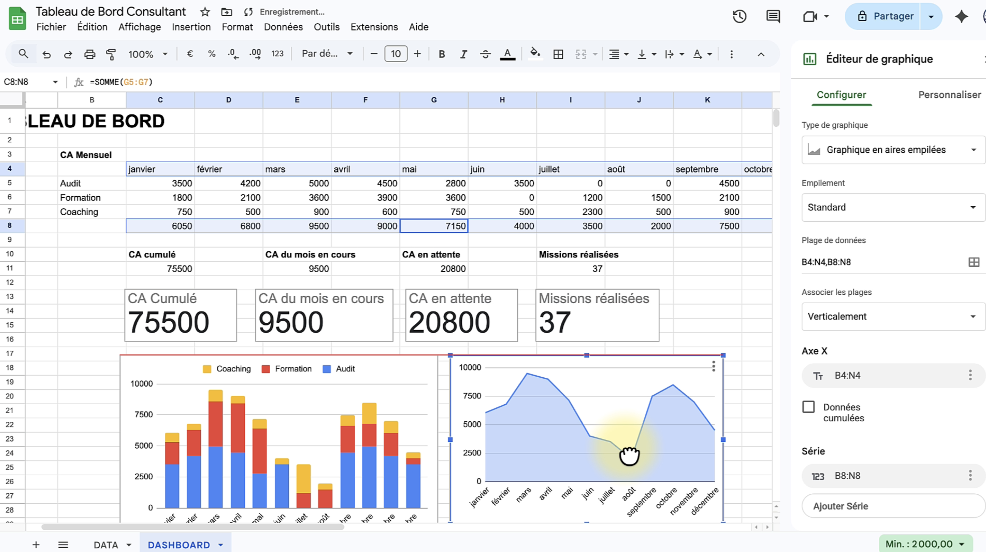
Task: Click the print icon in toolbar
Action: (x=89, y=54)
